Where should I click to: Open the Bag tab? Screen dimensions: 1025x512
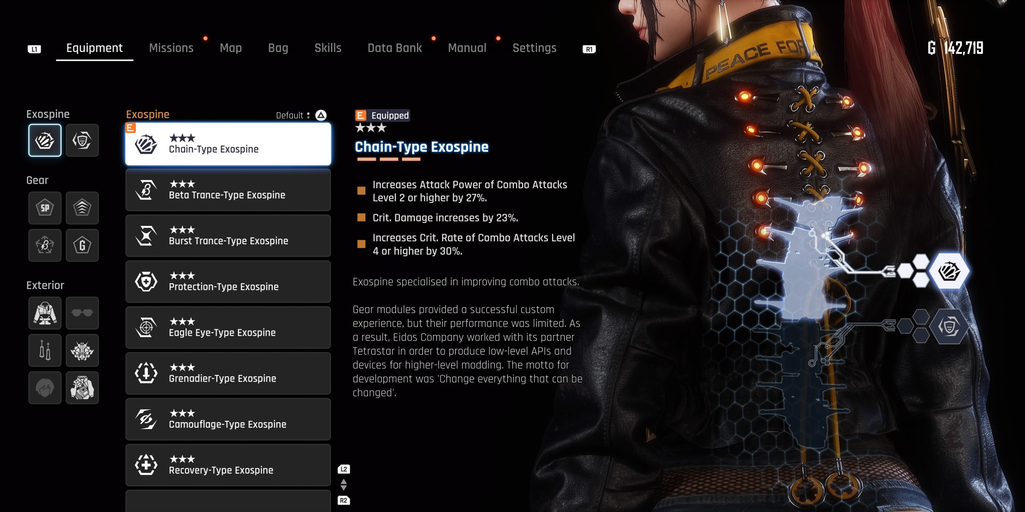coord(278,48)
